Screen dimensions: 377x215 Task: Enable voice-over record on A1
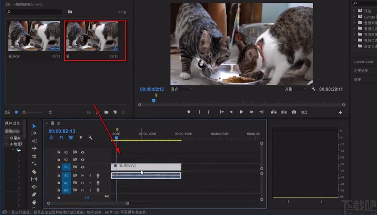click(x=98, y=176)
